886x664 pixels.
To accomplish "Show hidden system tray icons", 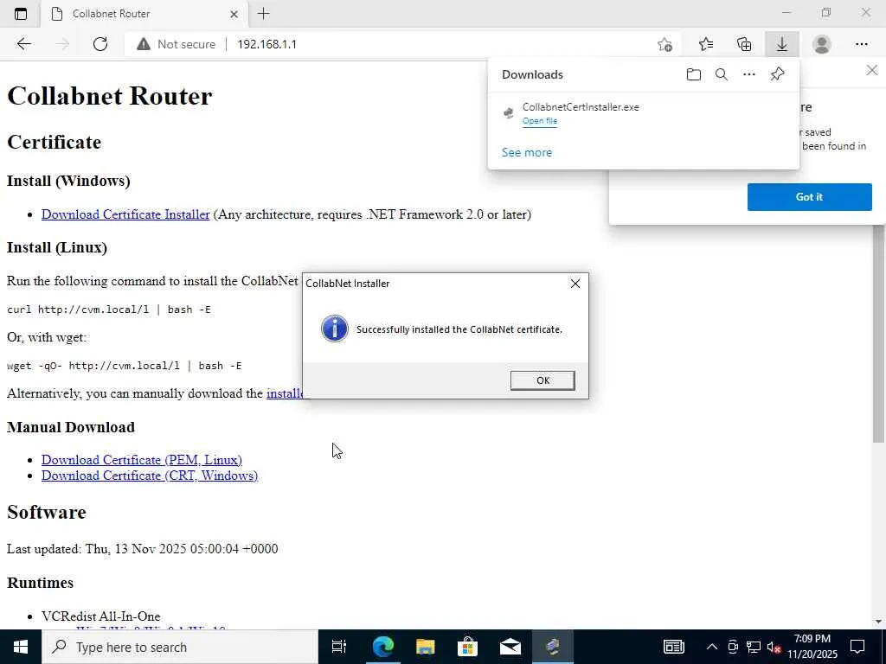I will [712, 647].
